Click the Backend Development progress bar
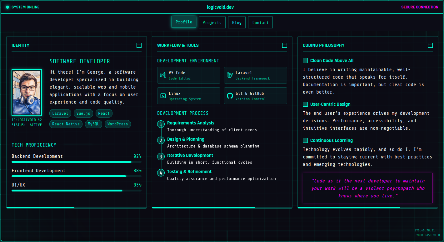 point(77,162)
